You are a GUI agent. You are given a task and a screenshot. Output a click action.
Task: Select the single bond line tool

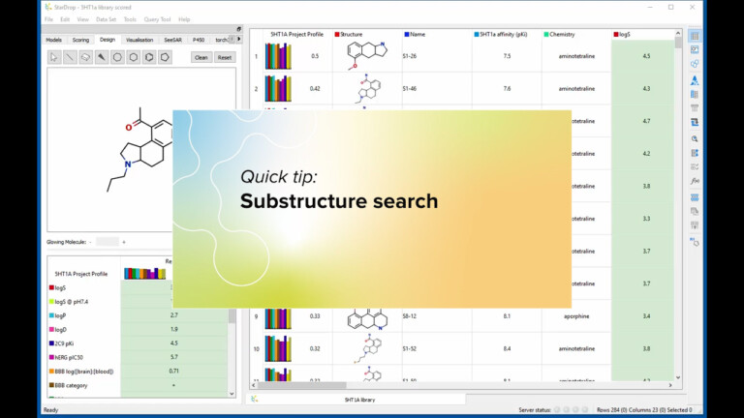70,57
